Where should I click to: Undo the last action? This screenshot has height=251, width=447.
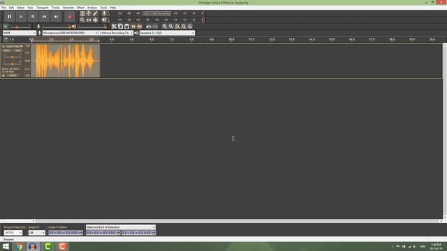(x=149, y=26)
